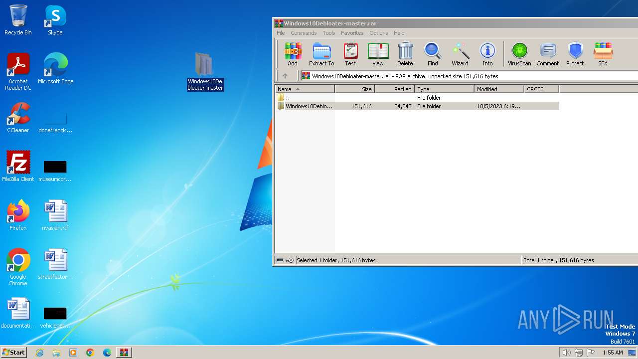The width and height of the screenshot is (638, 359).
Task: Select the donefrancis... desktop file
Action: click(55, 122)
